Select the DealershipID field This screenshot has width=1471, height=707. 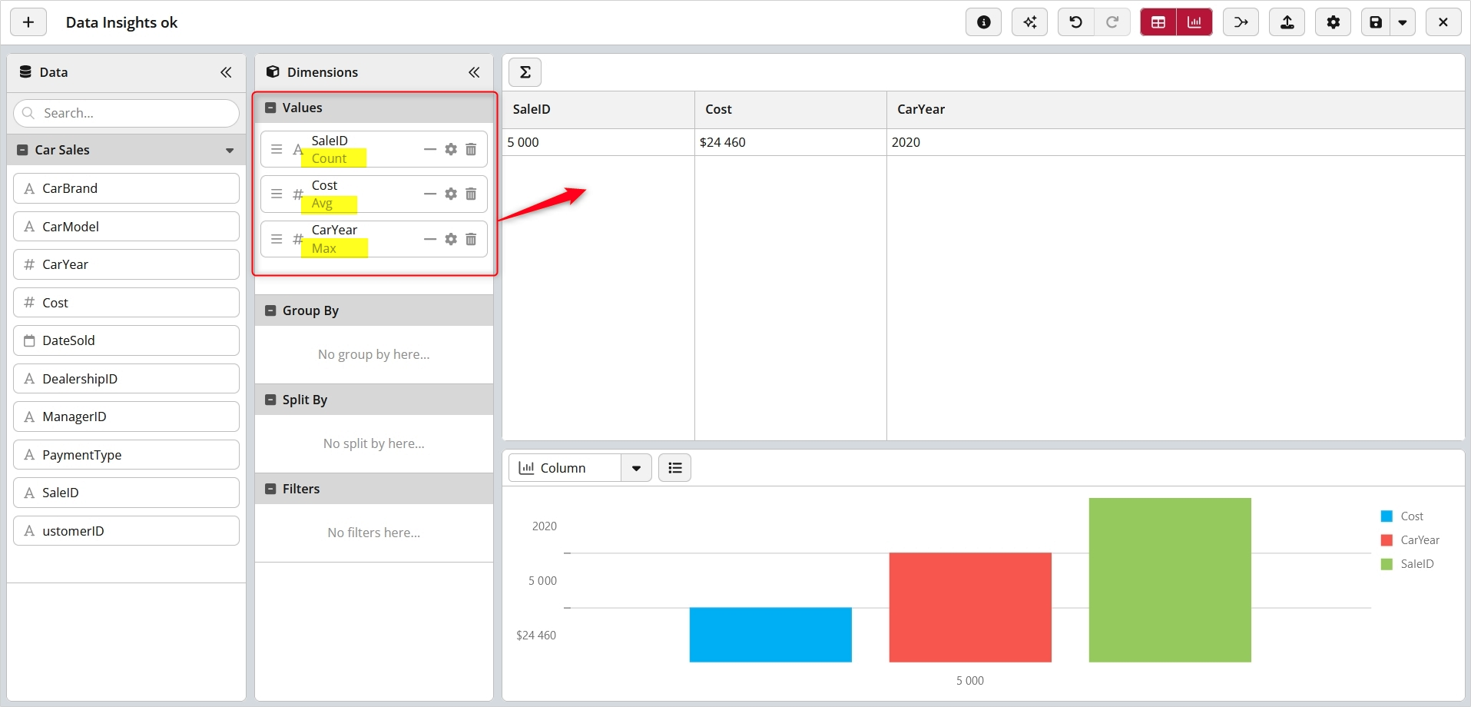point(126,379)
